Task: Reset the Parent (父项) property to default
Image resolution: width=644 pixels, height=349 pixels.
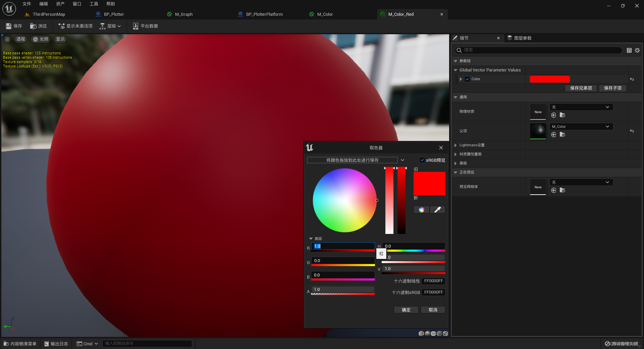Action: click(x=632, y=131)
